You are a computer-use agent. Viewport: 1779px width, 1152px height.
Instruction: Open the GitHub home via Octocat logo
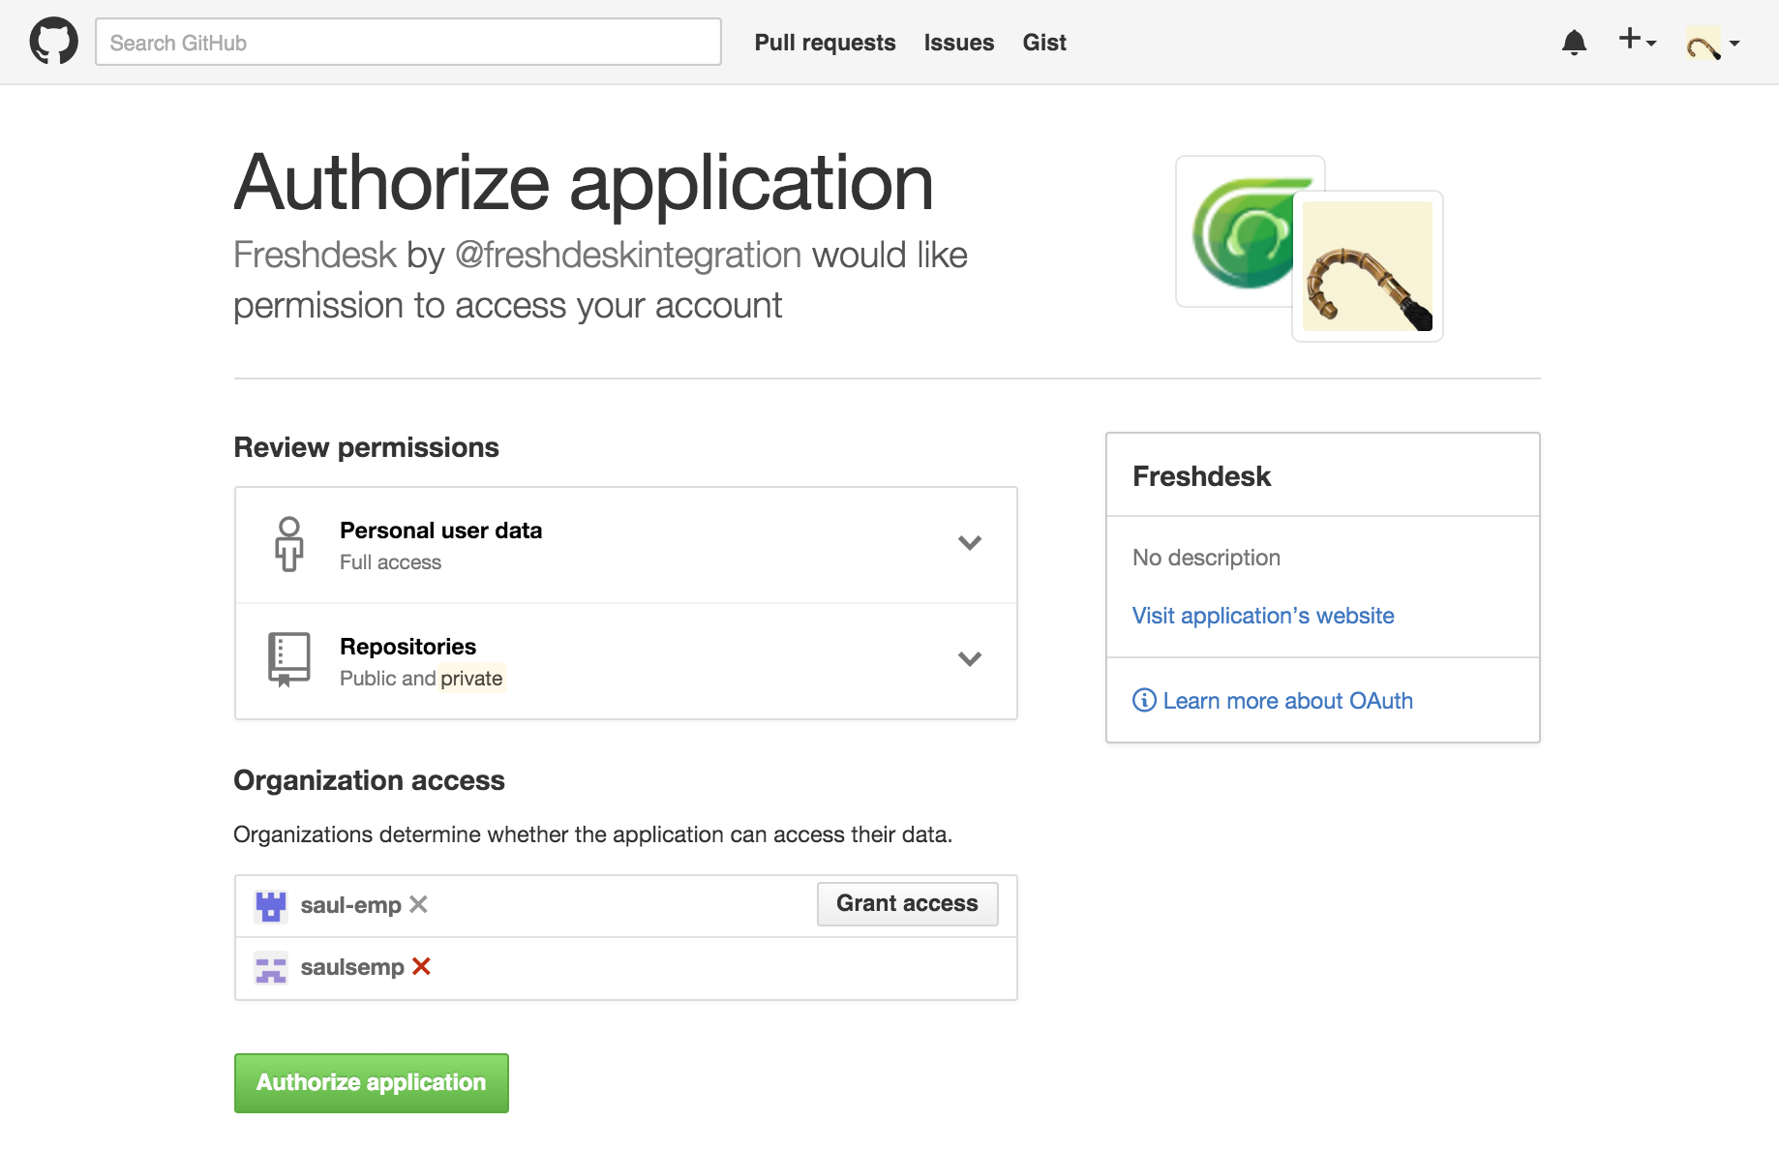click(54, 42)
